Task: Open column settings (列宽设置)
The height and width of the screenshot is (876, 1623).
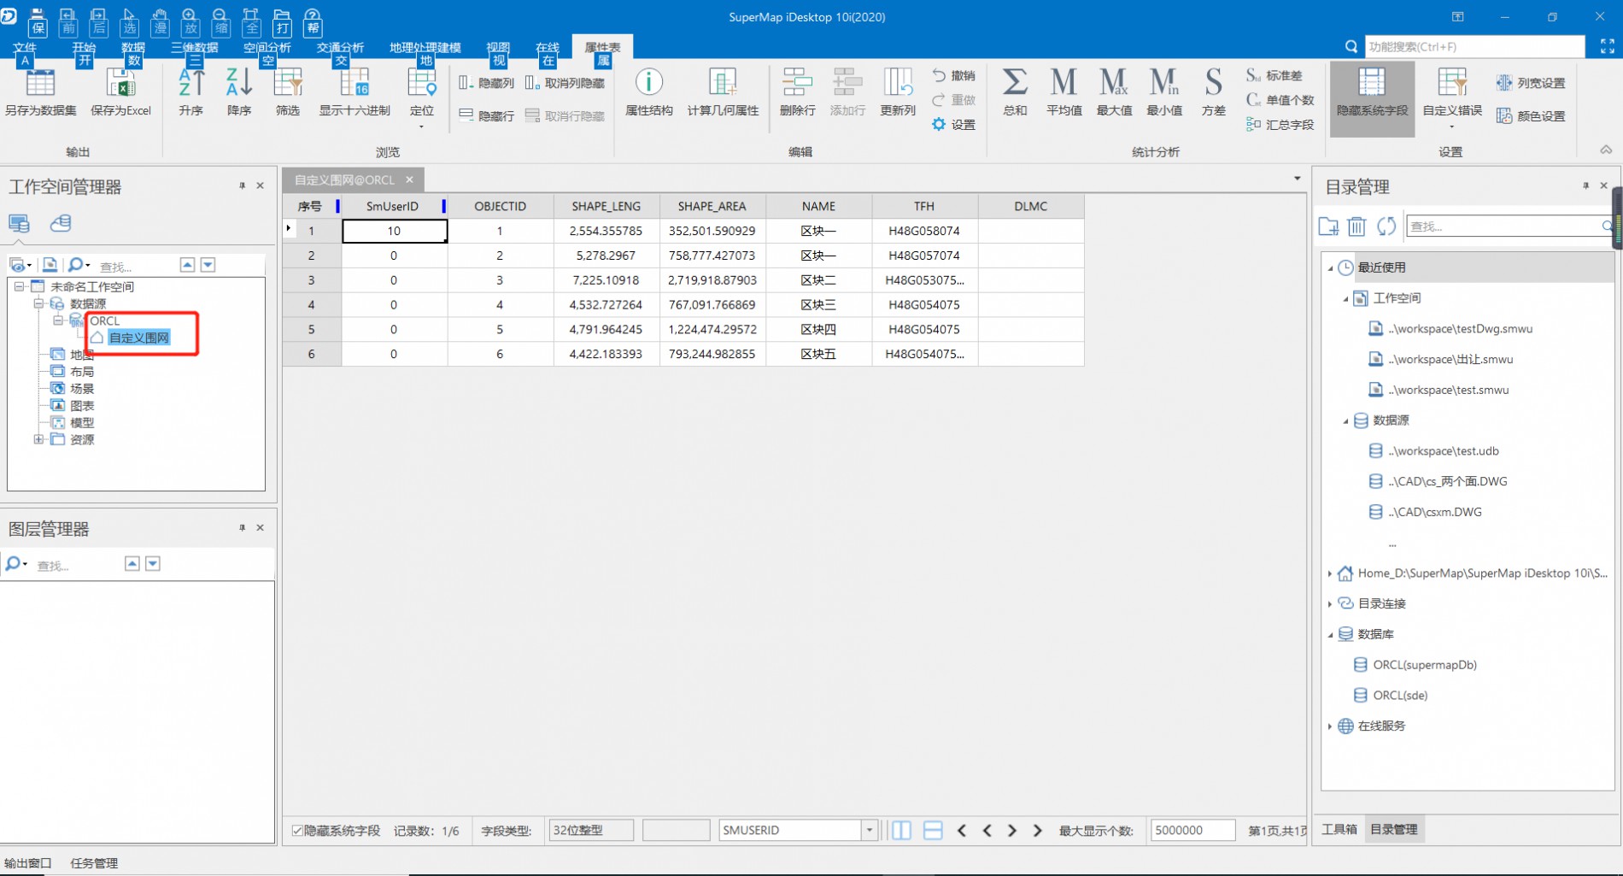Action: coord(1531,83)
